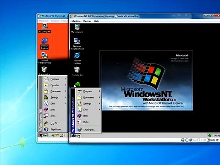The width and height of the screenshot is (220, 165).
Task: Click orange quick launch icon in Windows 95 taskbar
Action: 57,135
